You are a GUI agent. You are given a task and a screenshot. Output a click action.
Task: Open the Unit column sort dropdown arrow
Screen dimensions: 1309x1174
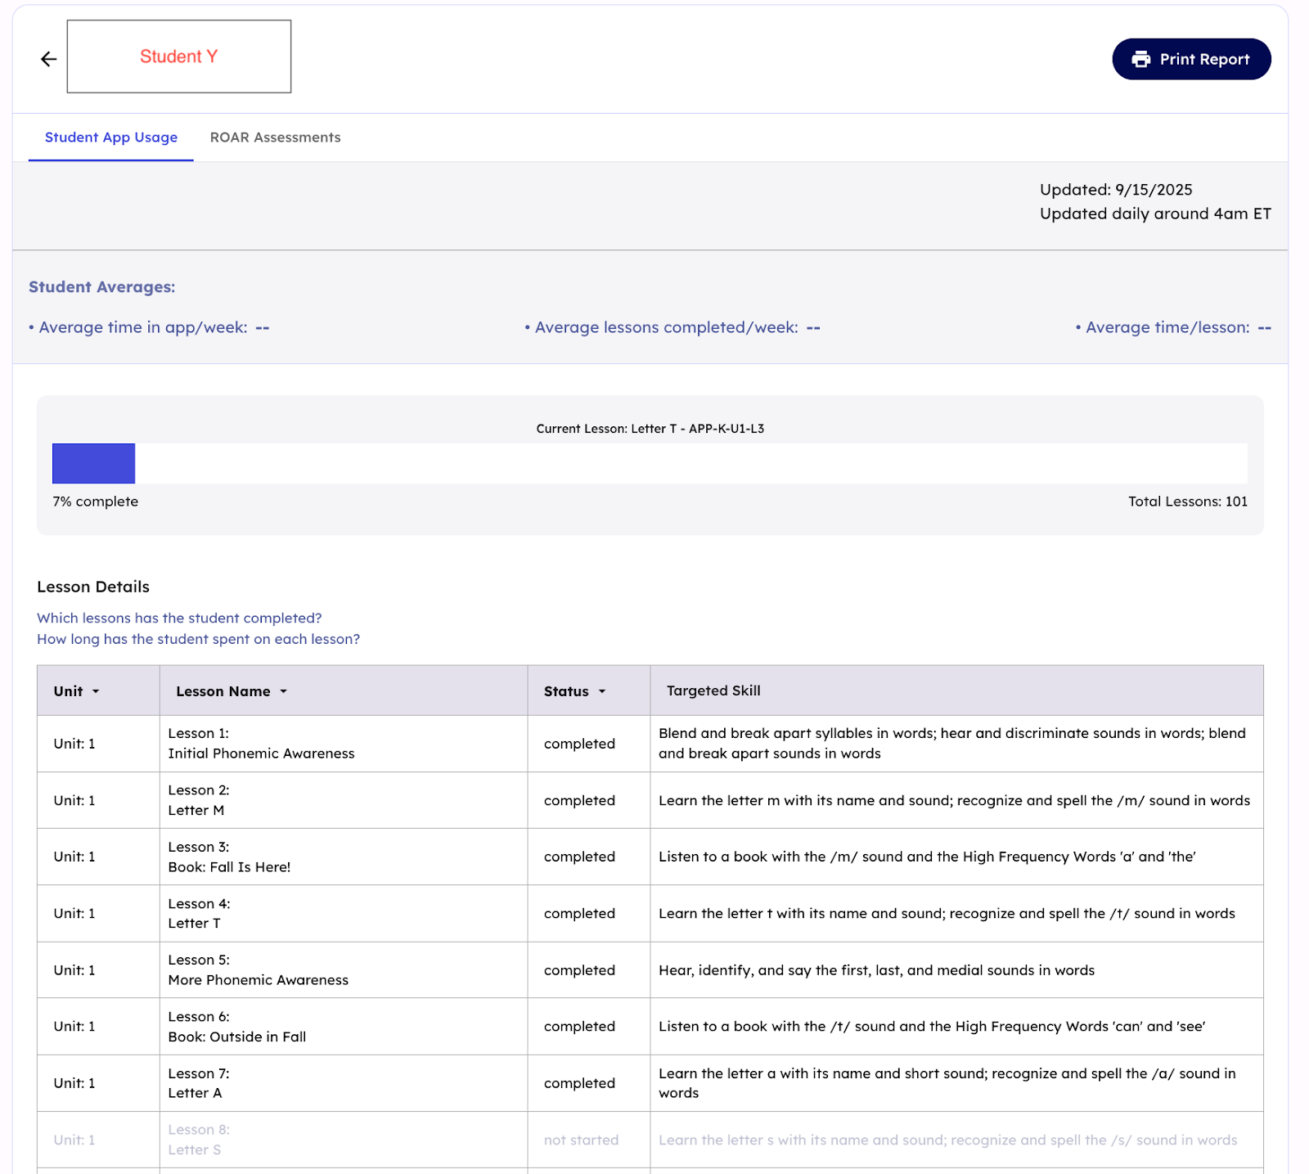point(96,691)
